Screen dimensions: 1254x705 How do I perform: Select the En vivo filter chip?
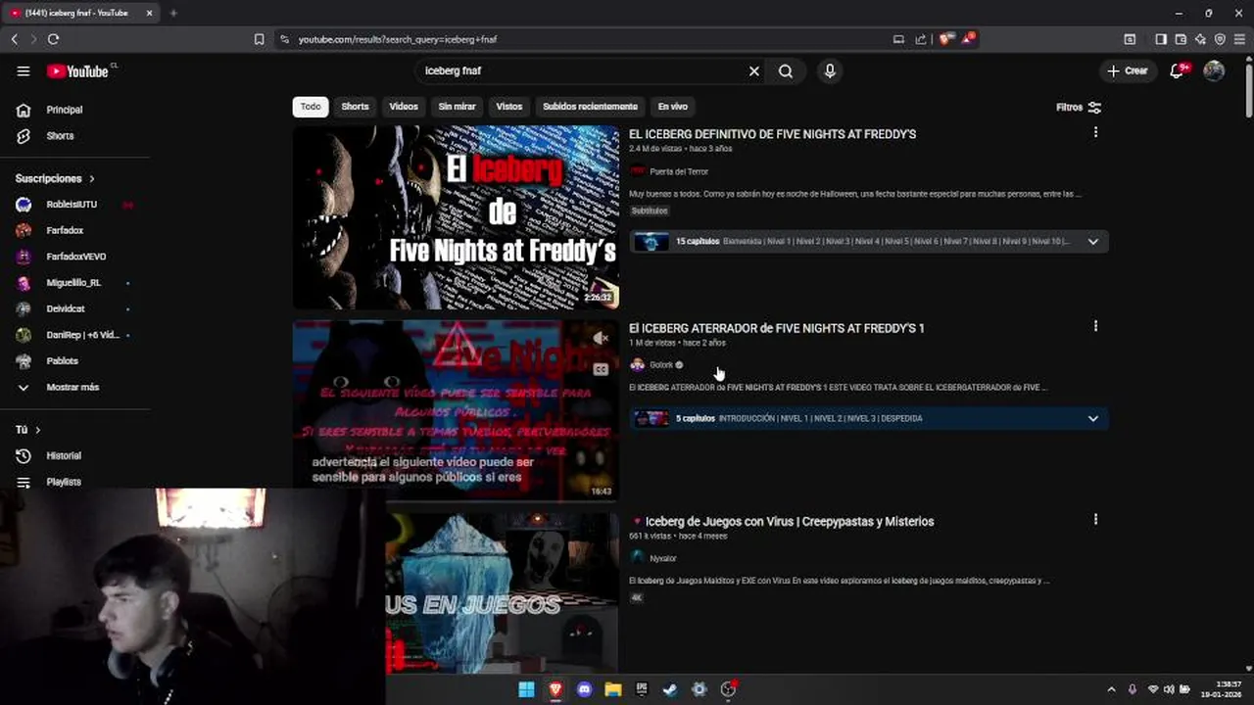[673, 106]
